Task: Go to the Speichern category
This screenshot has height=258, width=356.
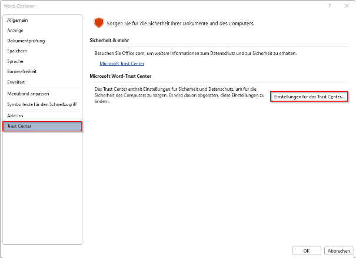Action: [x=42, y=51]
